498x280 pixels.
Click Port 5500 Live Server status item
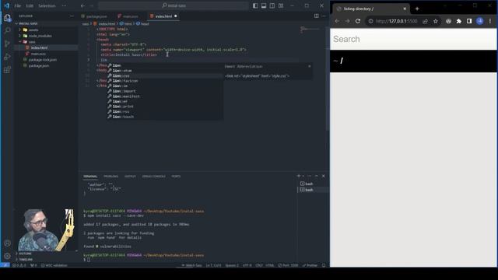[x=289, y=265]
